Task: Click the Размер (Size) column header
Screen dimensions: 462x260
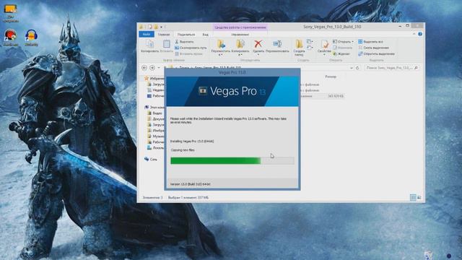Action: (331, 77)
